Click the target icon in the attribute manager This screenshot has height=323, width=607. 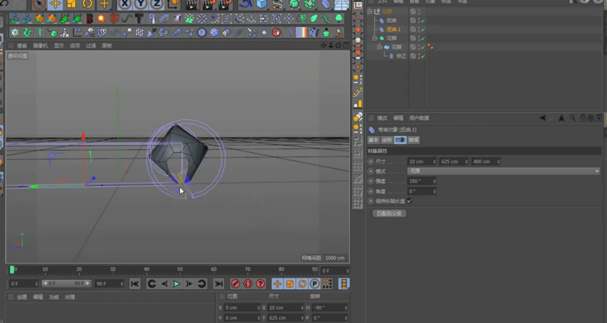click(x=591, y=118)
